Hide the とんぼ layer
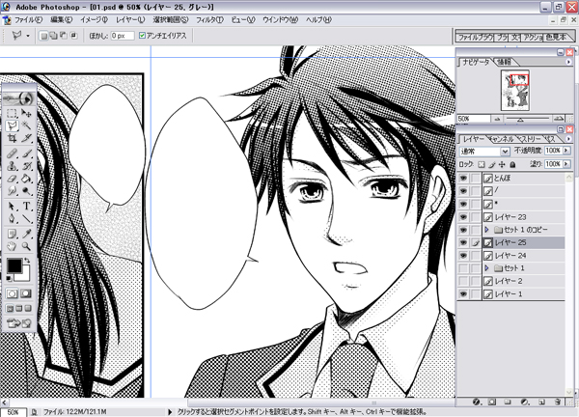The width and height of the screenshot is (579, 417). click(463, 178)
